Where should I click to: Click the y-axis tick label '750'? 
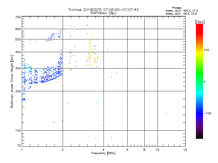[18, 17]
